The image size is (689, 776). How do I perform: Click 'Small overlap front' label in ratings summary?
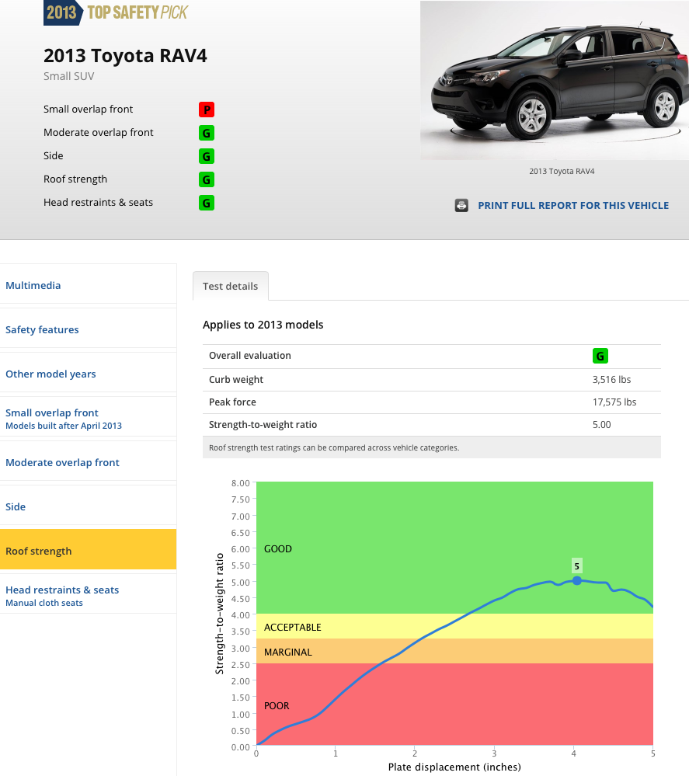pyautogui.click(x=88, y=109)
